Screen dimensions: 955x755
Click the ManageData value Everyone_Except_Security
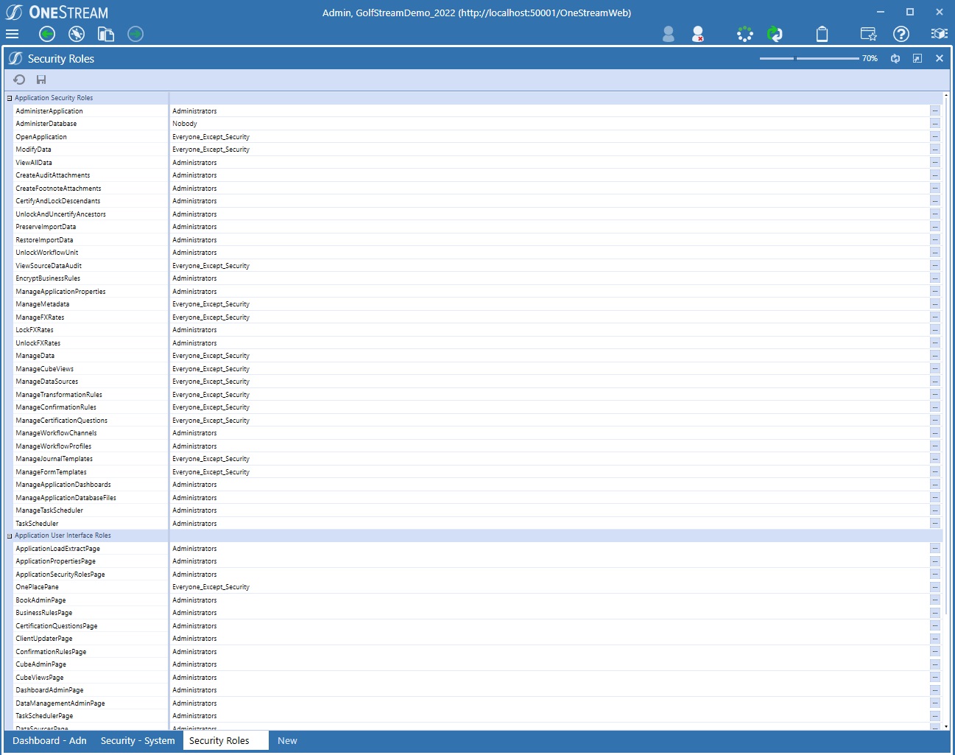point(211,356)
